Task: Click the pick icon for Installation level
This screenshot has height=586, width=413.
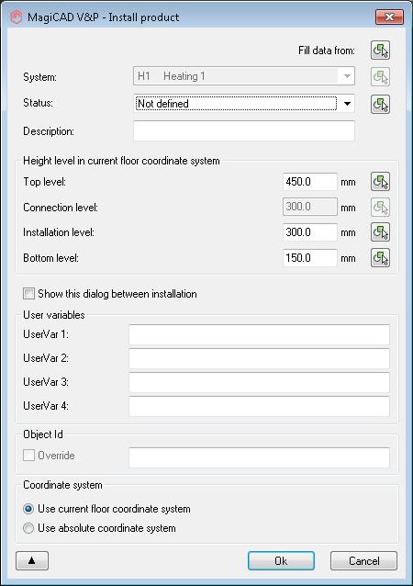Action: [x=380, y=232]
